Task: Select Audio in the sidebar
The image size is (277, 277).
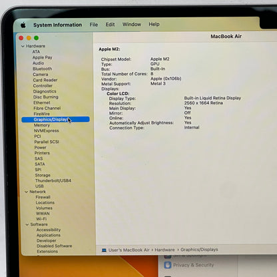Action: pyautogui.click(x=38, y=63)
